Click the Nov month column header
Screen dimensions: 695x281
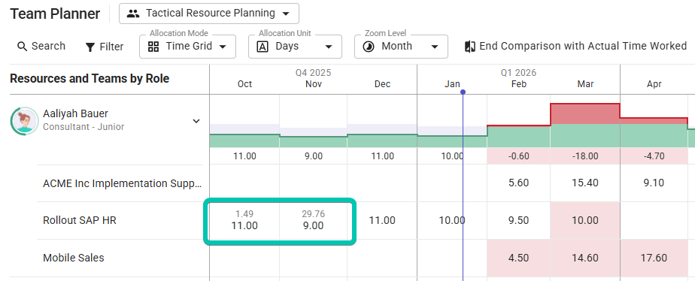pos(314,84)
